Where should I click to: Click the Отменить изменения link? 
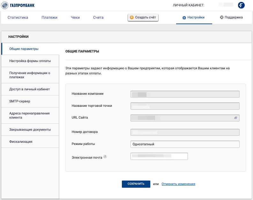coord(178,184)
